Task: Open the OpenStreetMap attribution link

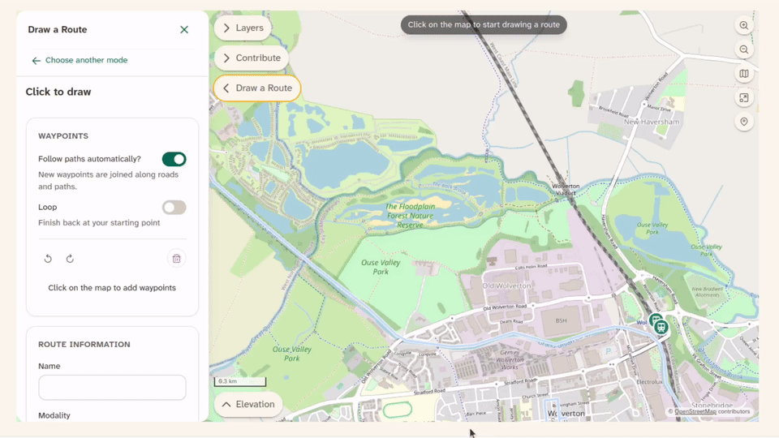Action: tap(695, 411)
